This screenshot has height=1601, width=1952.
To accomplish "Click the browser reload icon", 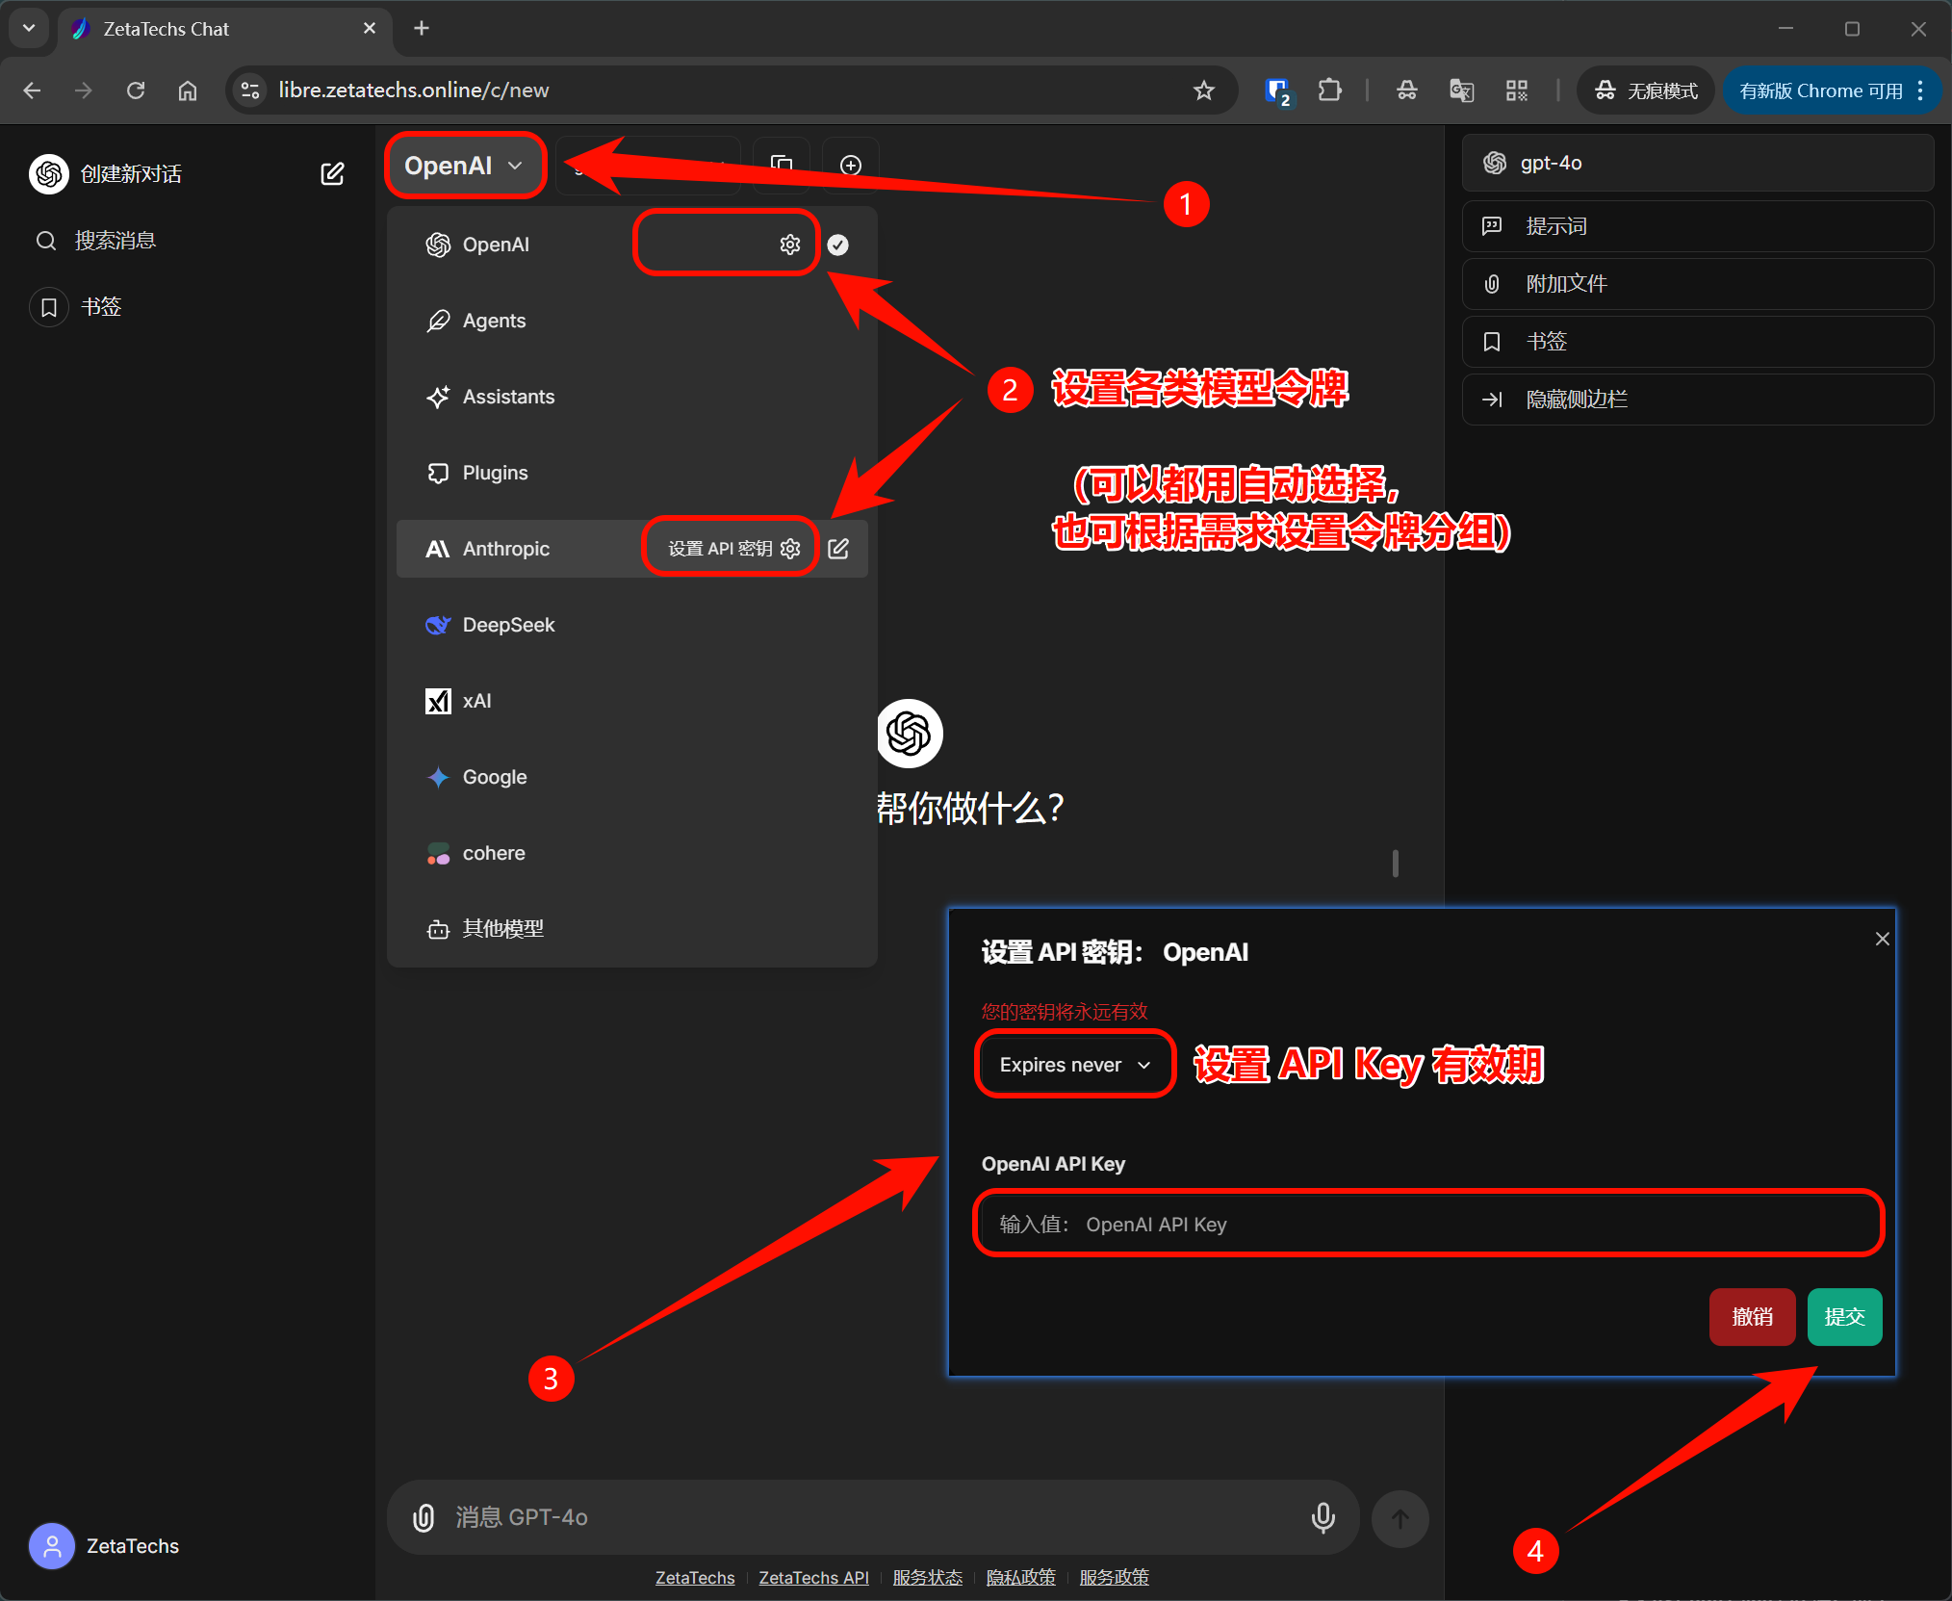I will (x=136, y=90).
